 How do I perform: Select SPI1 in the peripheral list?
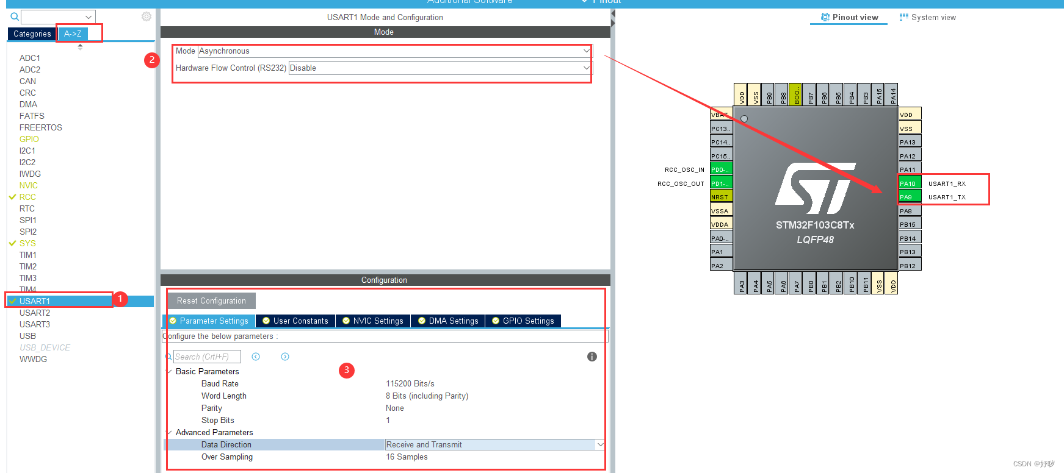(x=27, y=220)
